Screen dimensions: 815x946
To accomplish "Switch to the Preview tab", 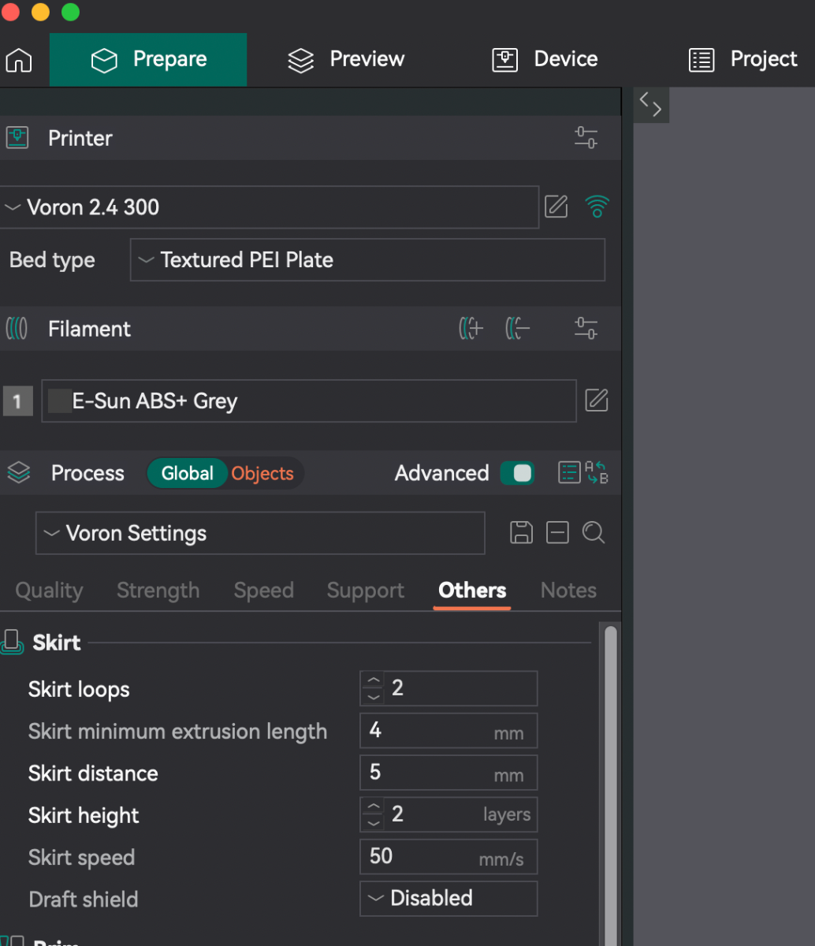I will point(345,60).
